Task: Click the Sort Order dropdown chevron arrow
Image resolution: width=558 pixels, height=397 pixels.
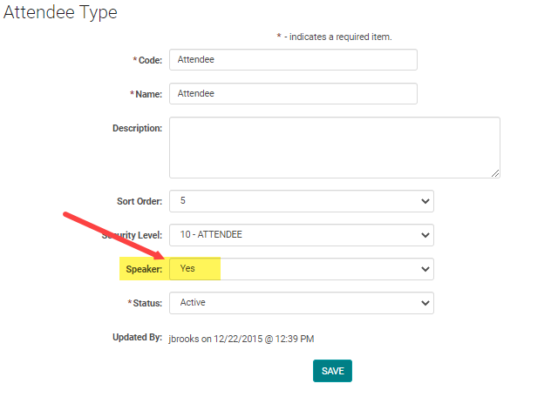Action: click(x=425, y=201)
